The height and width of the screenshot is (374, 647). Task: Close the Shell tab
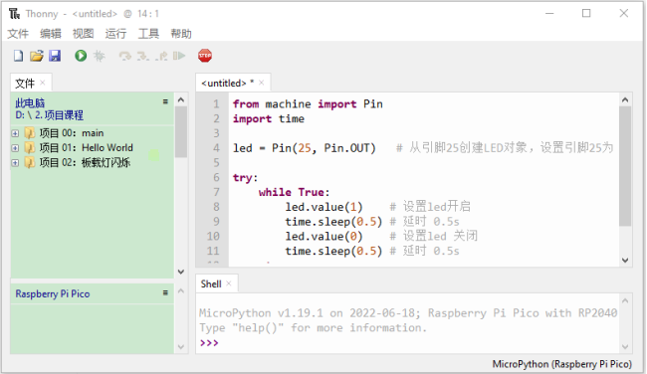click(229, 283)
